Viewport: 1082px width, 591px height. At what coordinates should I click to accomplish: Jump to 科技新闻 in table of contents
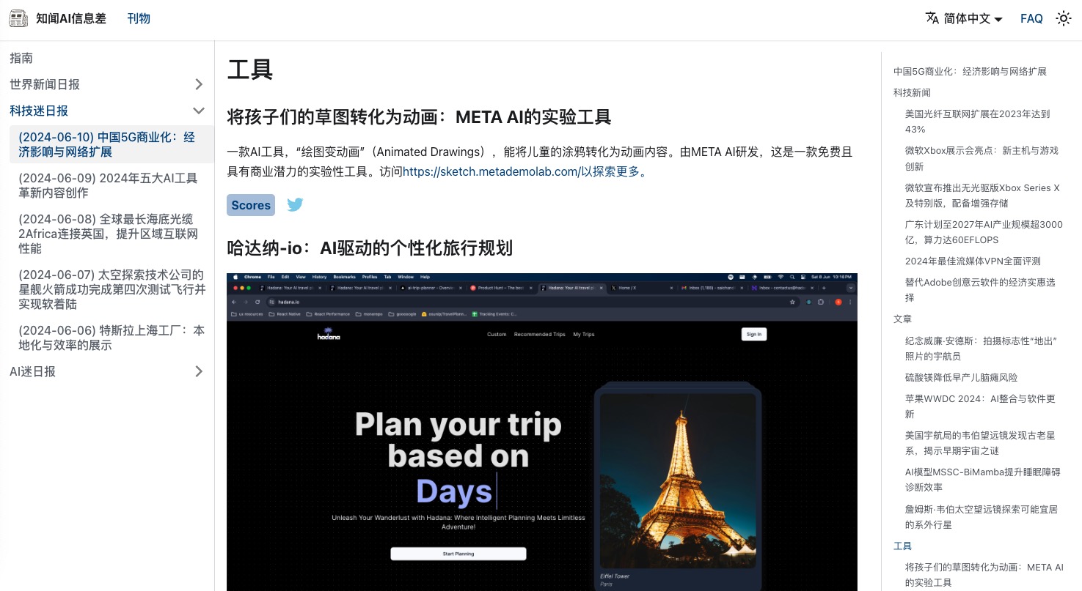coord(912,92)
